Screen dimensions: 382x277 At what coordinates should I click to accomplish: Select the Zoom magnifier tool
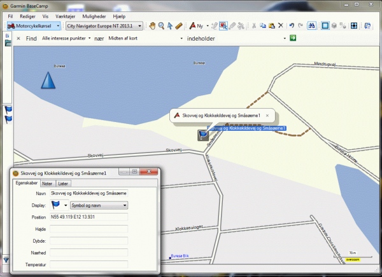click(x=161, y=26)
